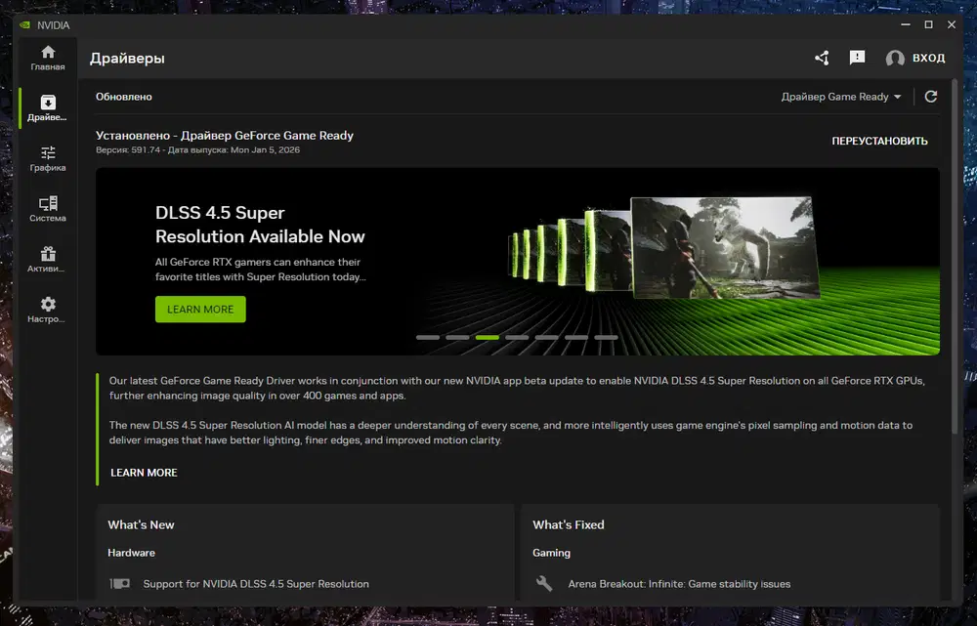Click the 'Драйверы' page title
Image resolution: width=977 pixels, height=626 pixels.
(x=127, y=58)
